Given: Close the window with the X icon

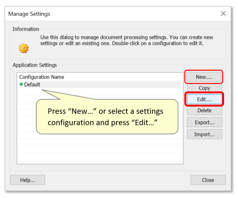Looking at the screenshot, I should pos(223,14).
